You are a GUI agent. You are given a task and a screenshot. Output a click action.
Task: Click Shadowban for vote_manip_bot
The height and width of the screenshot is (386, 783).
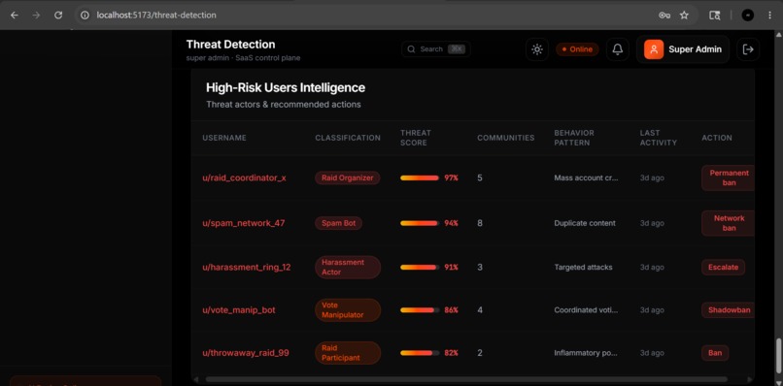[729, 309]
